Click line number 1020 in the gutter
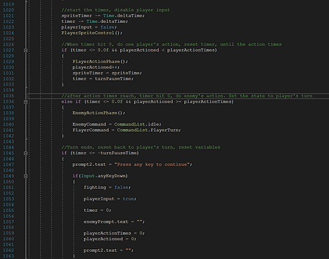The width and height of the screenshot is (329, 259). [8, 10]
